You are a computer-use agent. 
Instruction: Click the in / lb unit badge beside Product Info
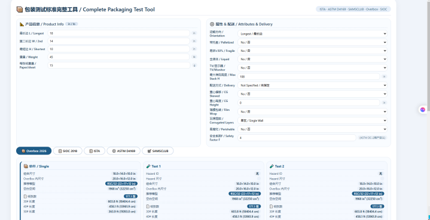click(72, 24)
